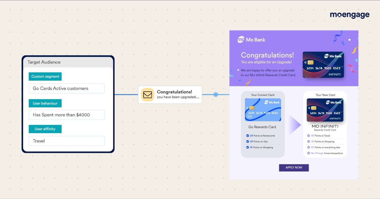Click the Rewards Credit Card subtitle
380x199 pixels.
point(325,130)
